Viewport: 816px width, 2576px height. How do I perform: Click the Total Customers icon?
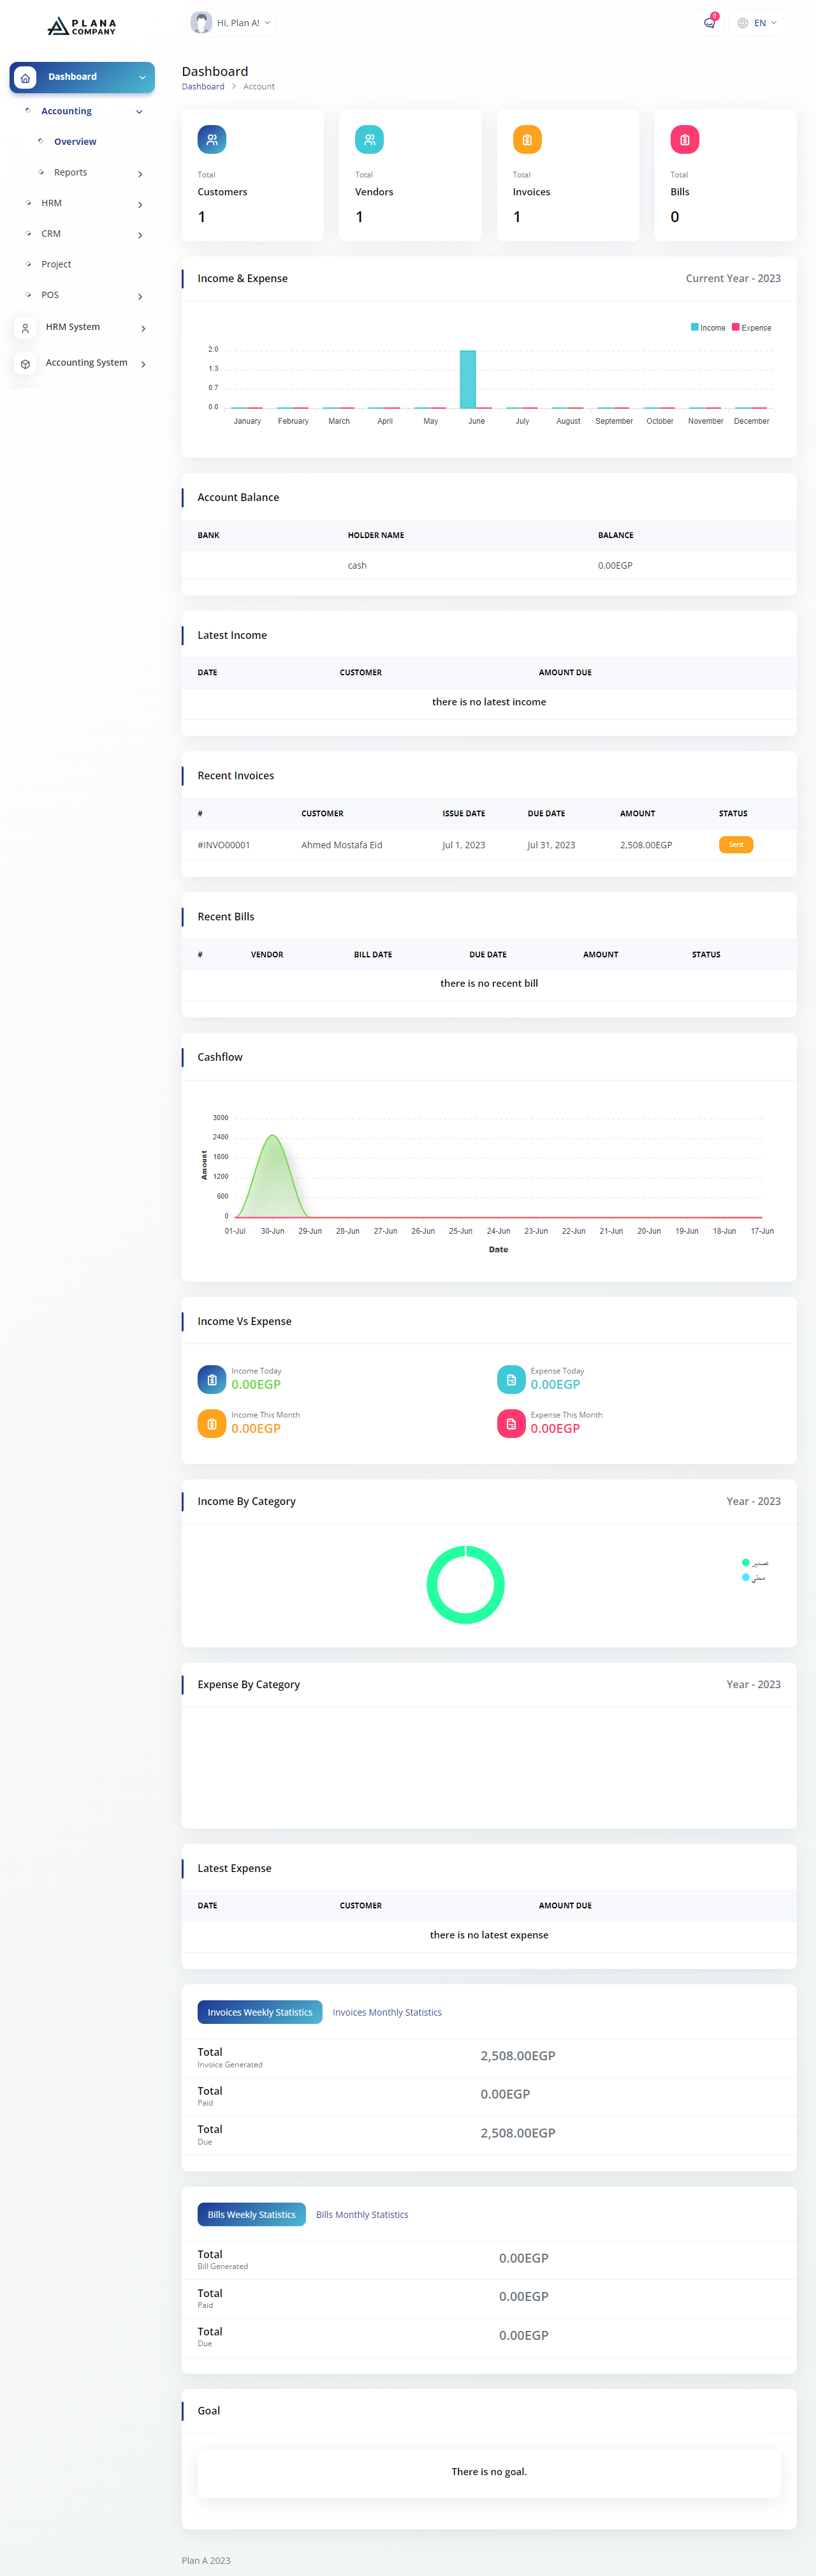pos(212,140)
